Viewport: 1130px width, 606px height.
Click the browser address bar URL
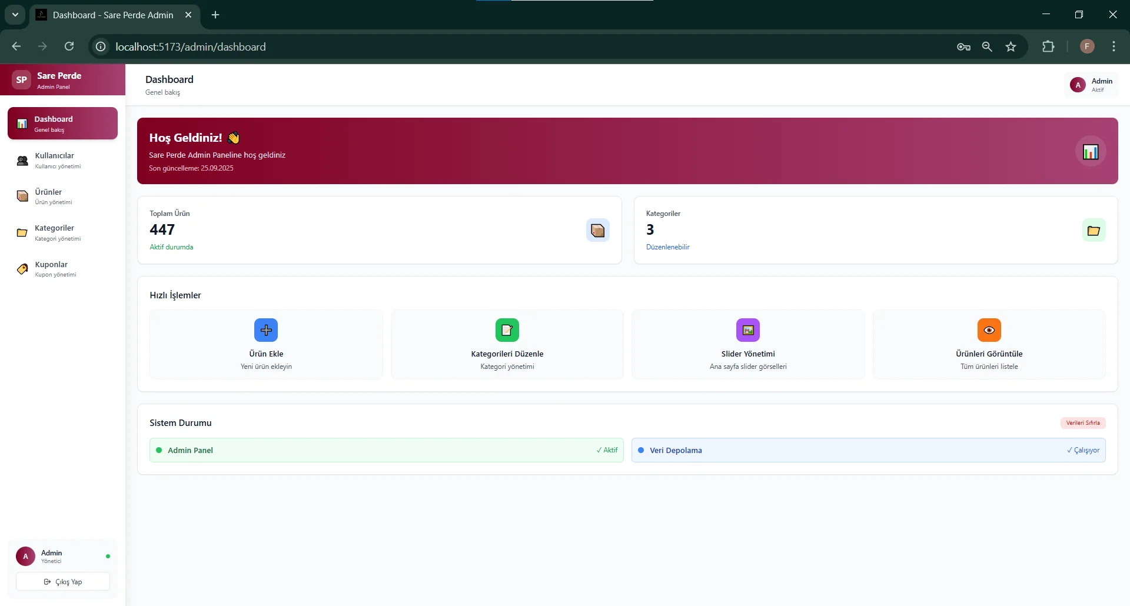[x=191, y=46]
